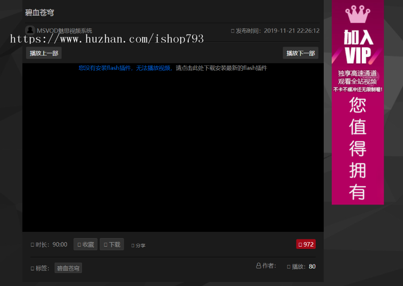Click the play count (播放) icon
403x286 pixels.
click(x=288, y=267)
